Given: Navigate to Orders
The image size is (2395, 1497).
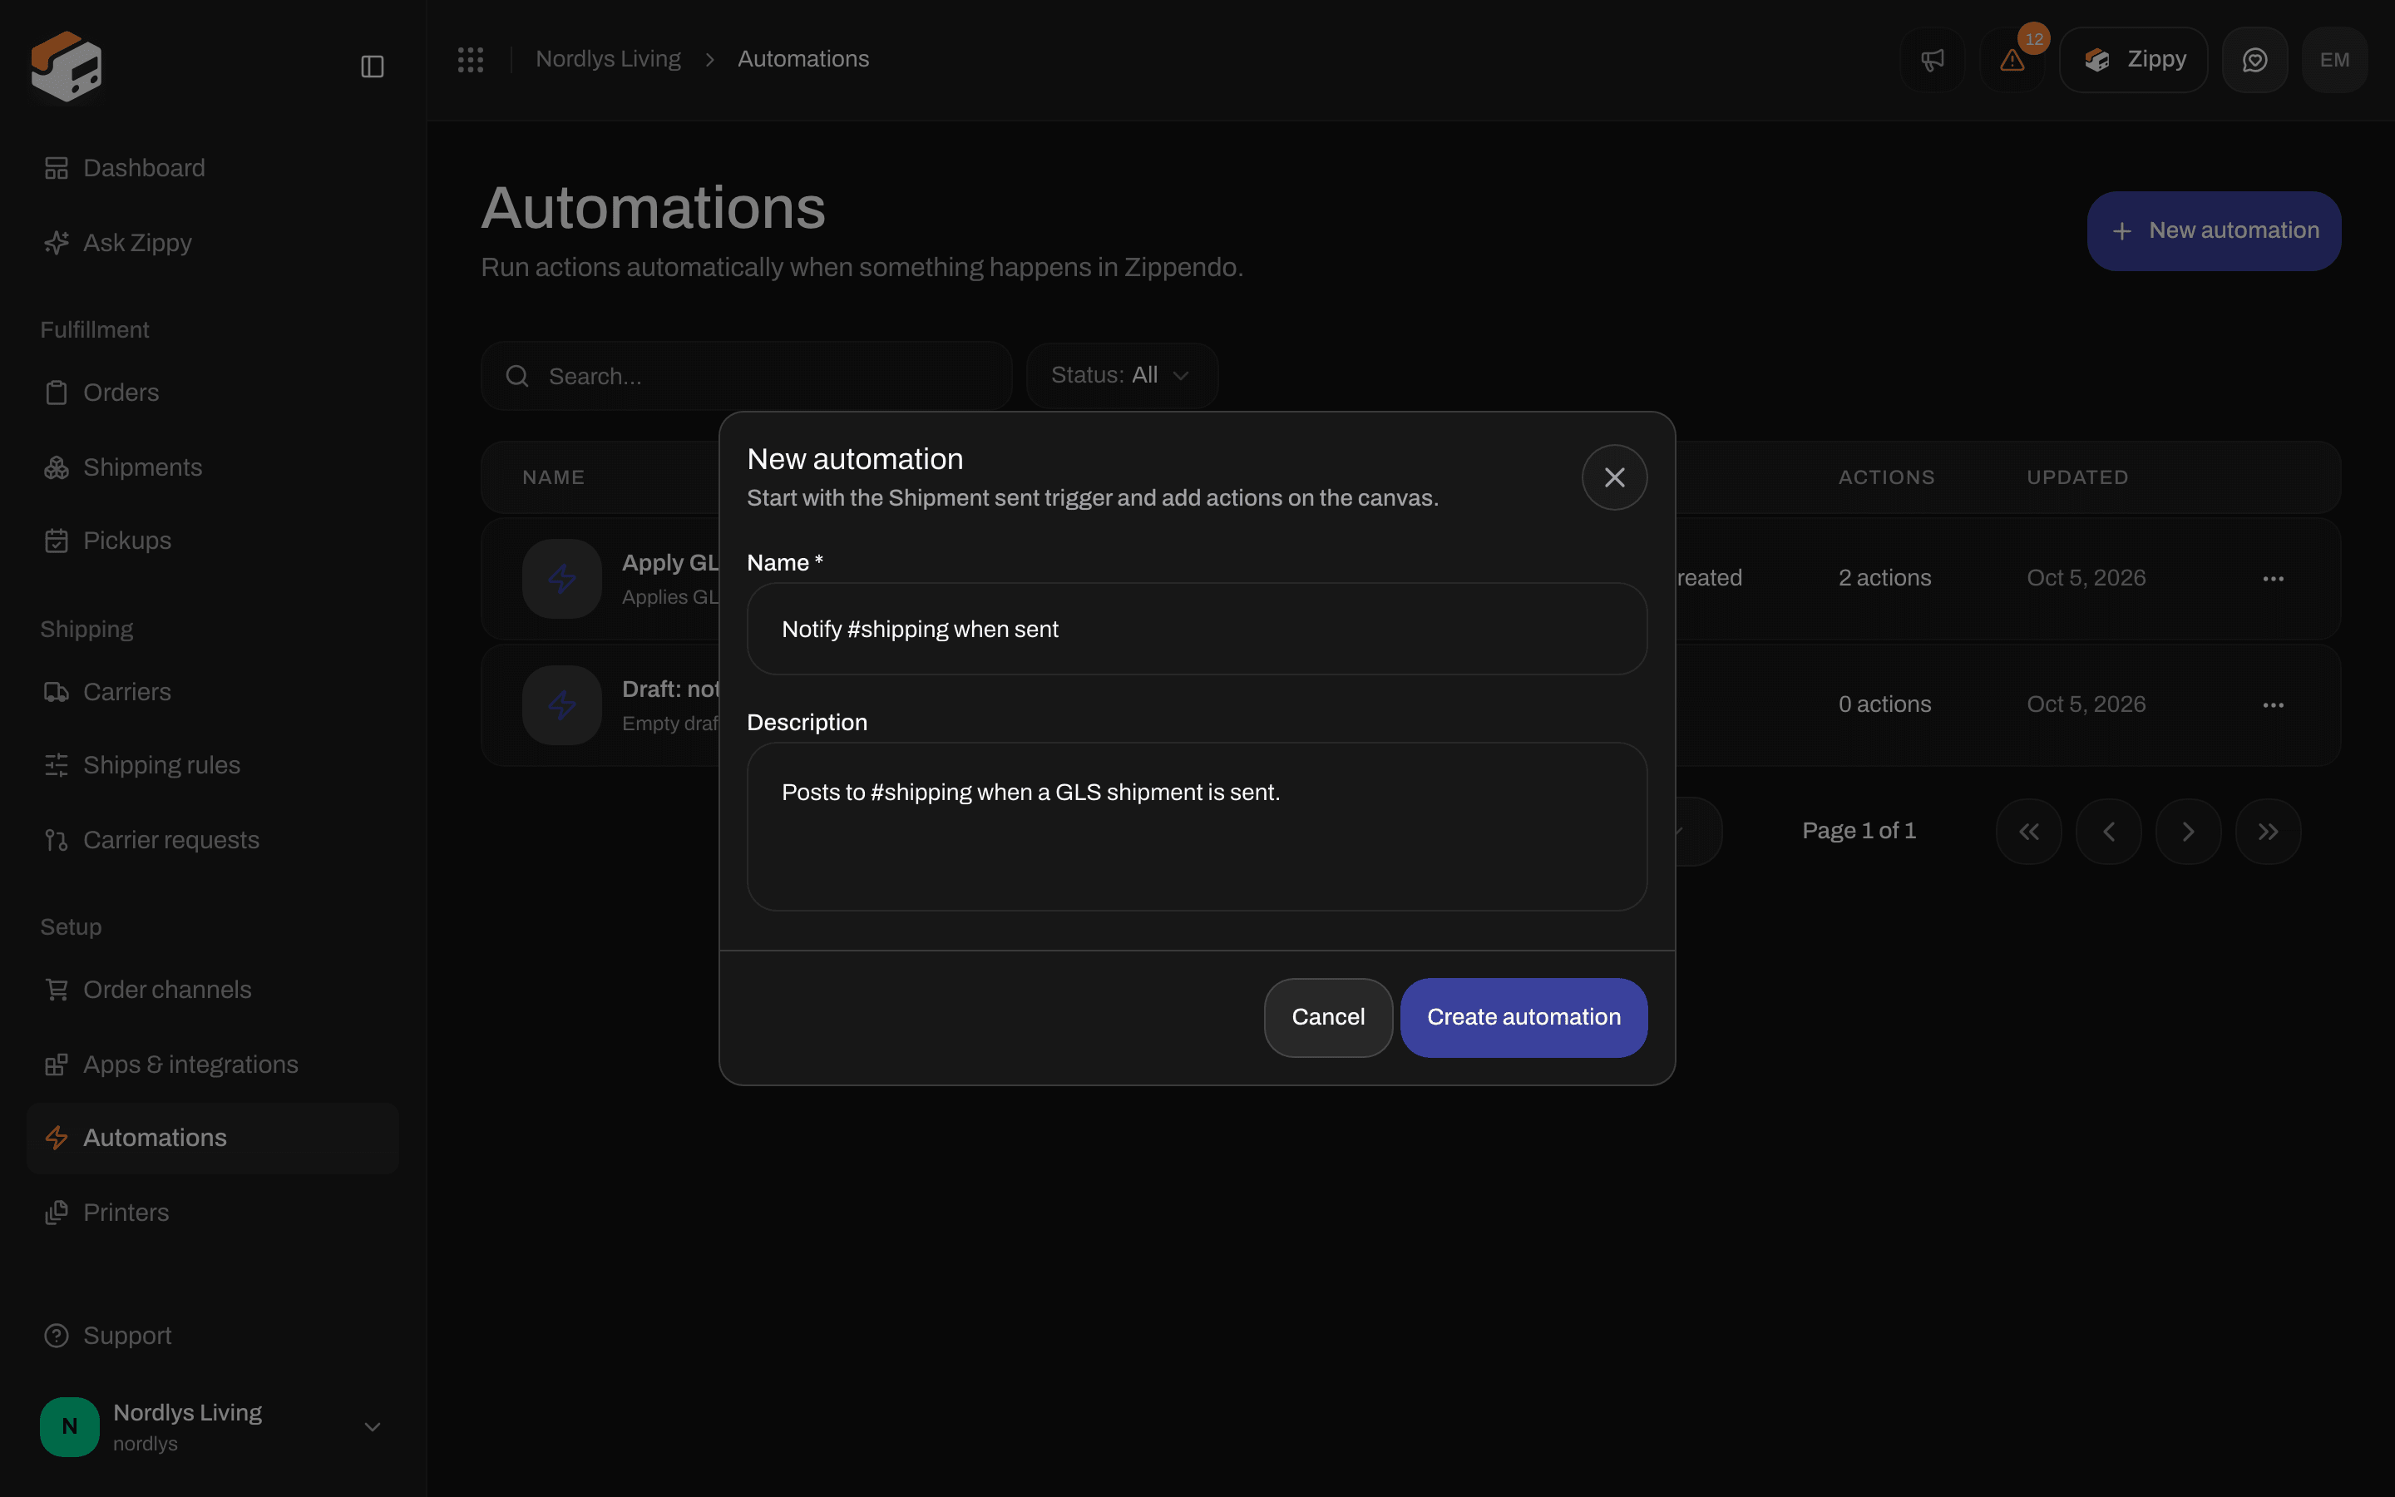Looking at the screenshot, I should [213, 392].
